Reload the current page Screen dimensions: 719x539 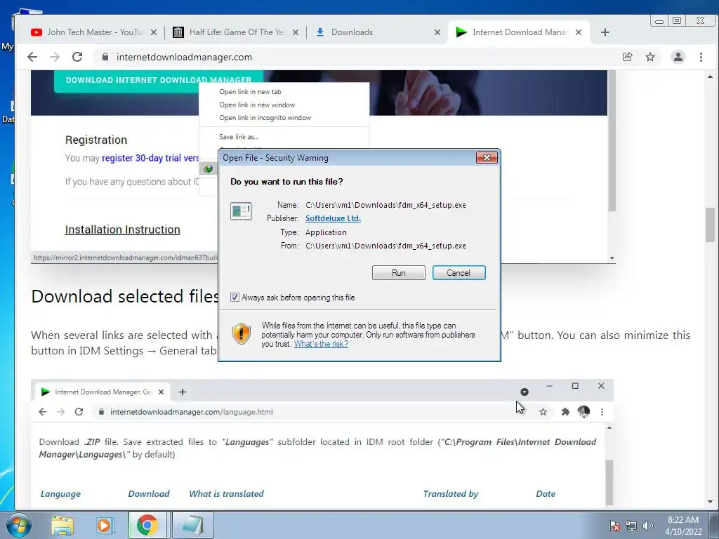(x=77, y=57)
